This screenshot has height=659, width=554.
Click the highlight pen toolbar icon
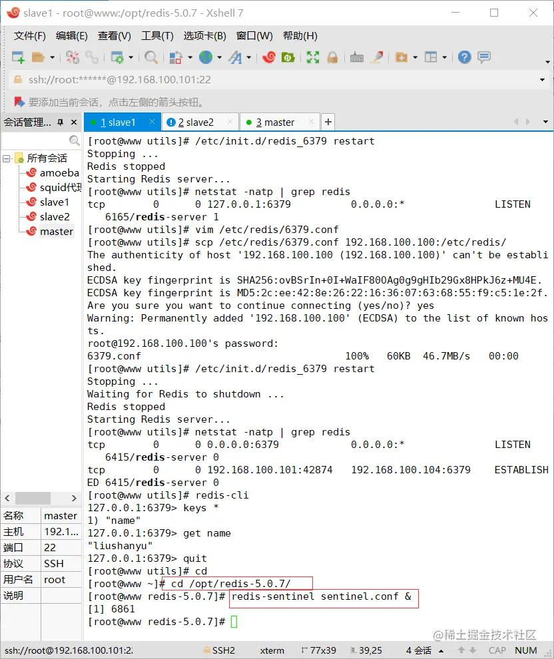click(377, 57)
